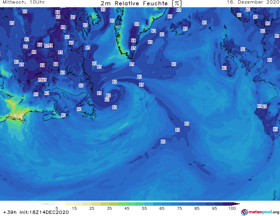
Task: Click the legend value '55'
Action: click(x=144, y=208)
